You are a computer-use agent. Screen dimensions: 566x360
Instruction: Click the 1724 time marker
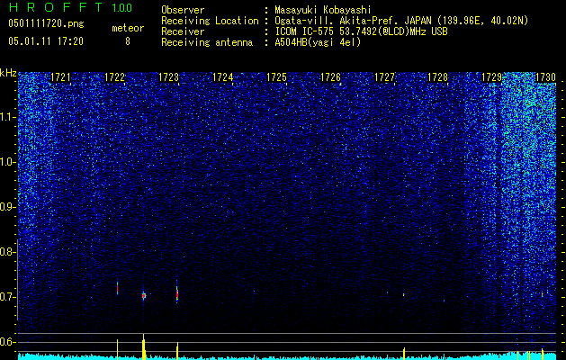(223, 77)
